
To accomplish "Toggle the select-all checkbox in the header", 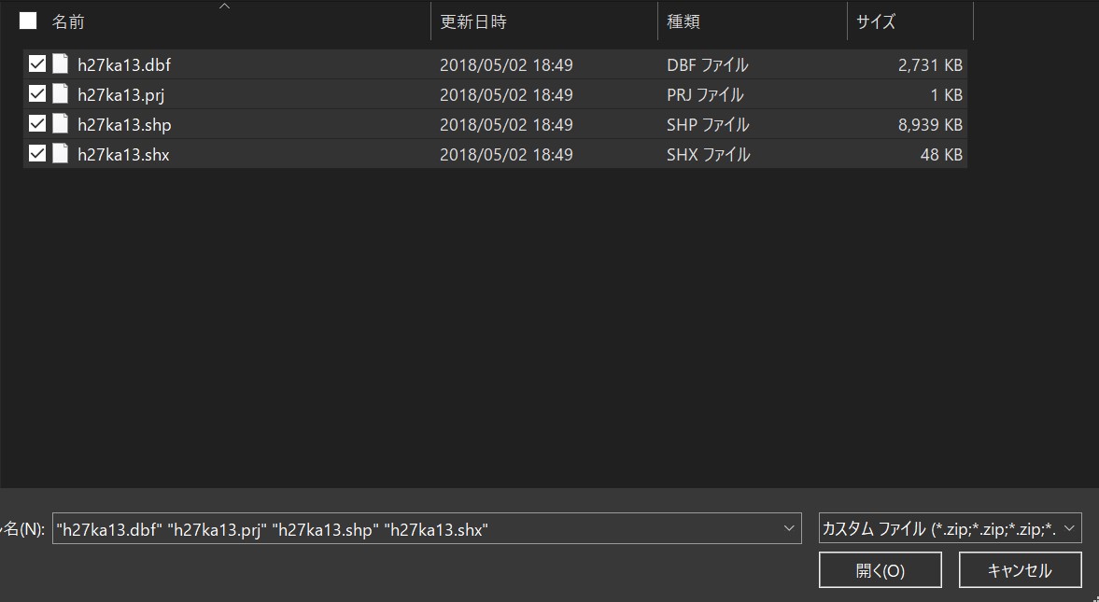I will tap(28, 20).
